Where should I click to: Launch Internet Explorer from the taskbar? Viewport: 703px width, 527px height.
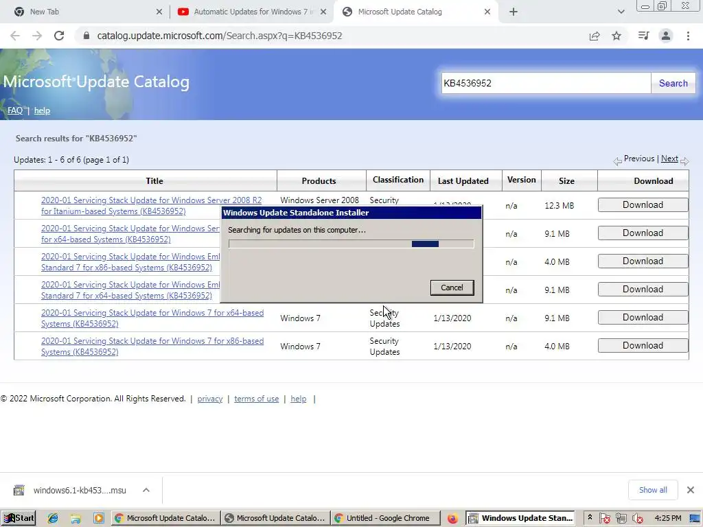52,518
